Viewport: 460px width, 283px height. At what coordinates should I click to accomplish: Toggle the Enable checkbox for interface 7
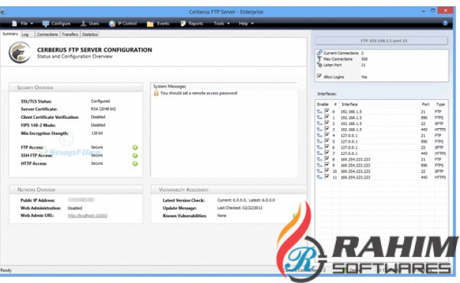(327, 153)
